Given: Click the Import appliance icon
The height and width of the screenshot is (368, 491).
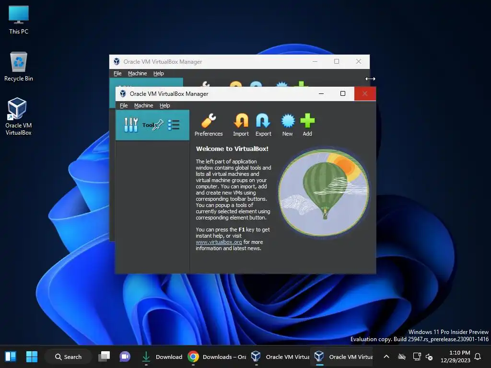Looking at the screenshot, I should 241,125.
